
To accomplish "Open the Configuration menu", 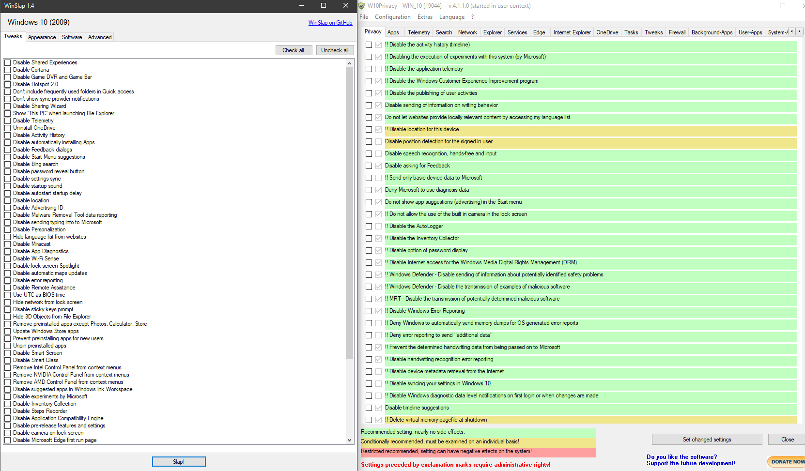I will (x=393, y=17).
